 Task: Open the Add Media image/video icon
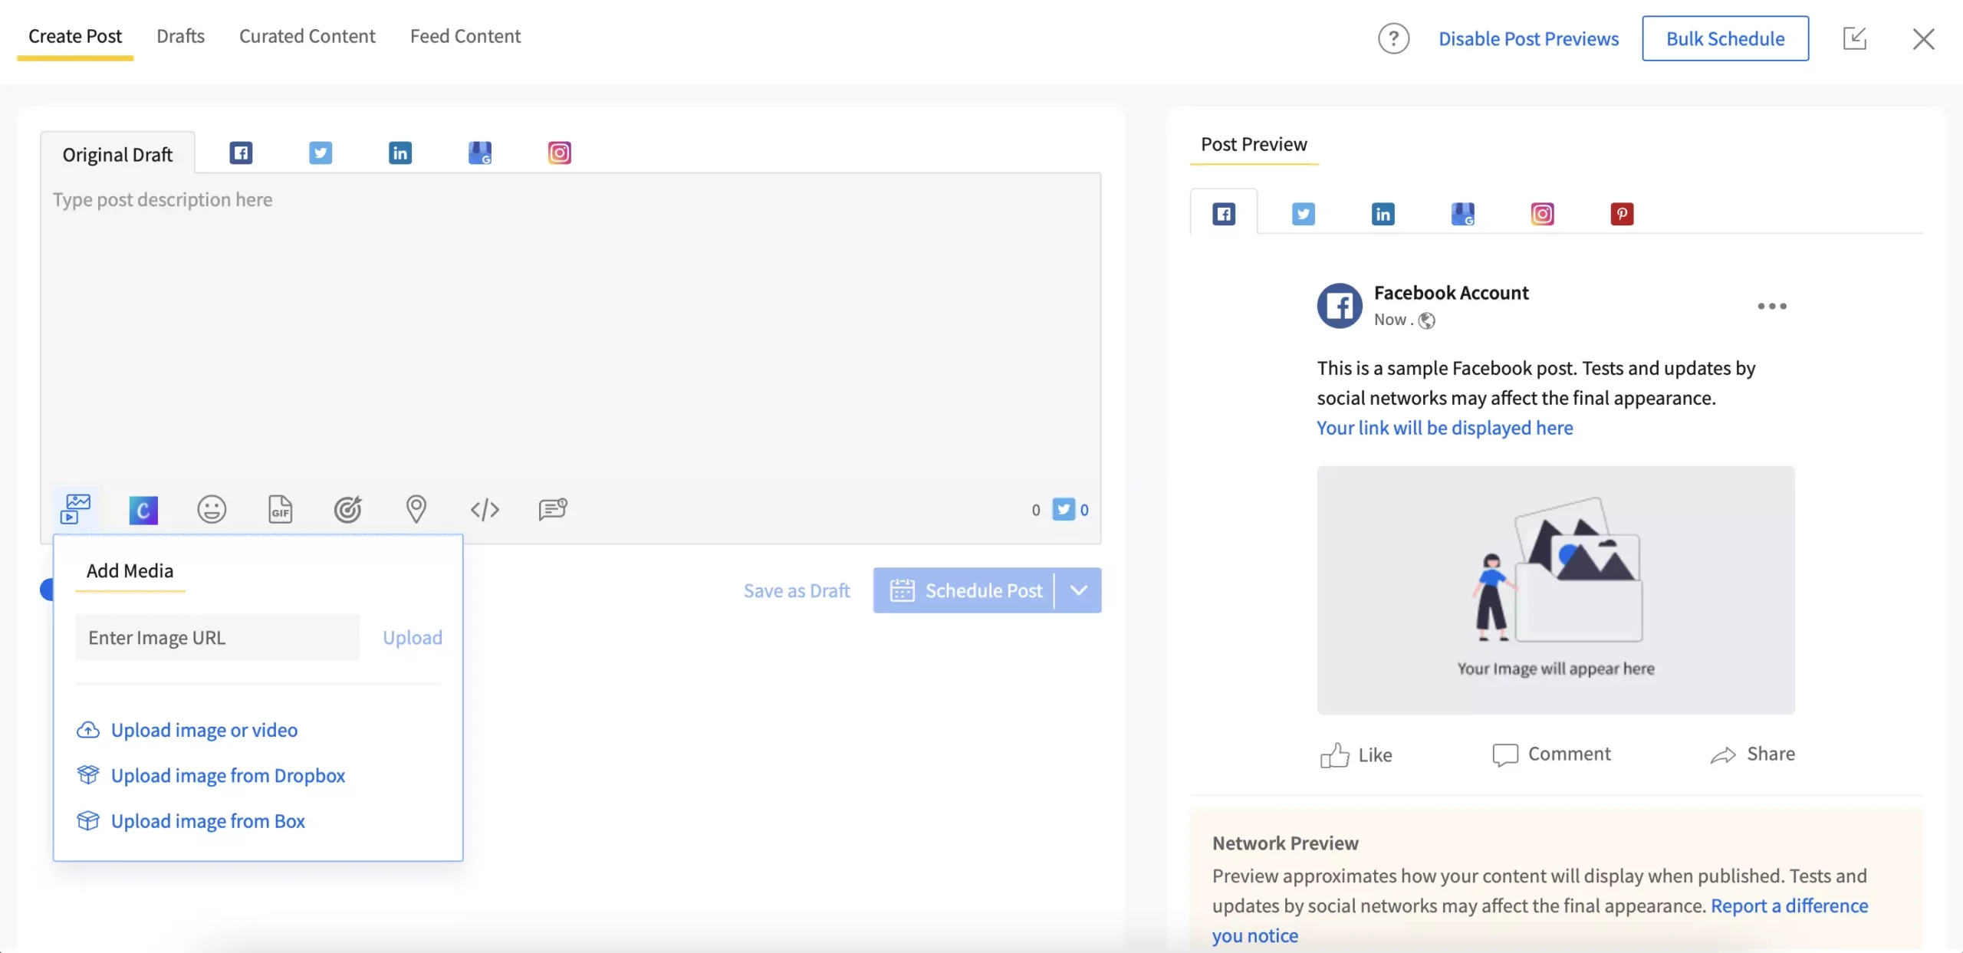point(74,509)
